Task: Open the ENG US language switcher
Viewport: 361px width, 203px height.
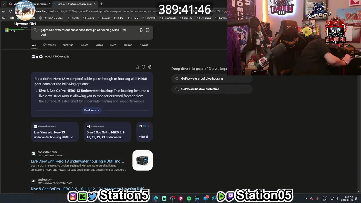Action: tap(325, 198)
